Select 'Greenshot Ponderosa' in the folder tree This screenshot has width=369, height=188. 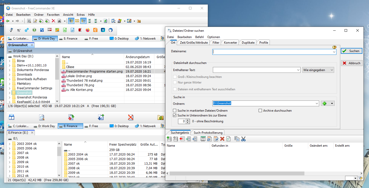(x=32, y=97)
